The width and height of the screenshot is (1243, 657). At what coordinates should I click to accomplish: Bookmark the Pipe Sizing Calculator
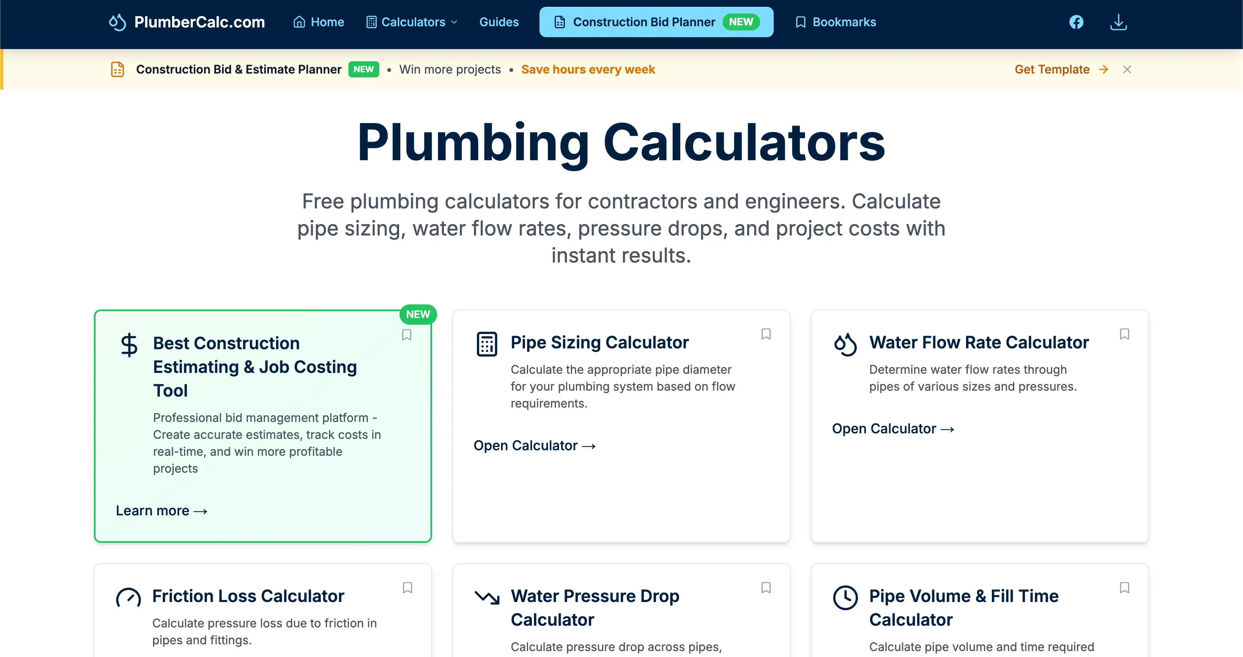click(x=766, y=334)
